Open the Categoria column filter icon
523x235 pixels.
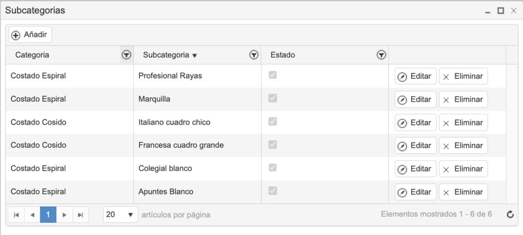[126, 55]
